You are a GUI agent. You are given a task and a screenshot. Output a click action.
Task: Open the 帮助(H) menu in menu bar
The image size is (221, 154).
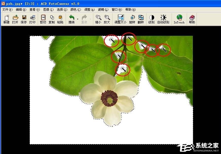pyautogui.click(x=130, y=10)
